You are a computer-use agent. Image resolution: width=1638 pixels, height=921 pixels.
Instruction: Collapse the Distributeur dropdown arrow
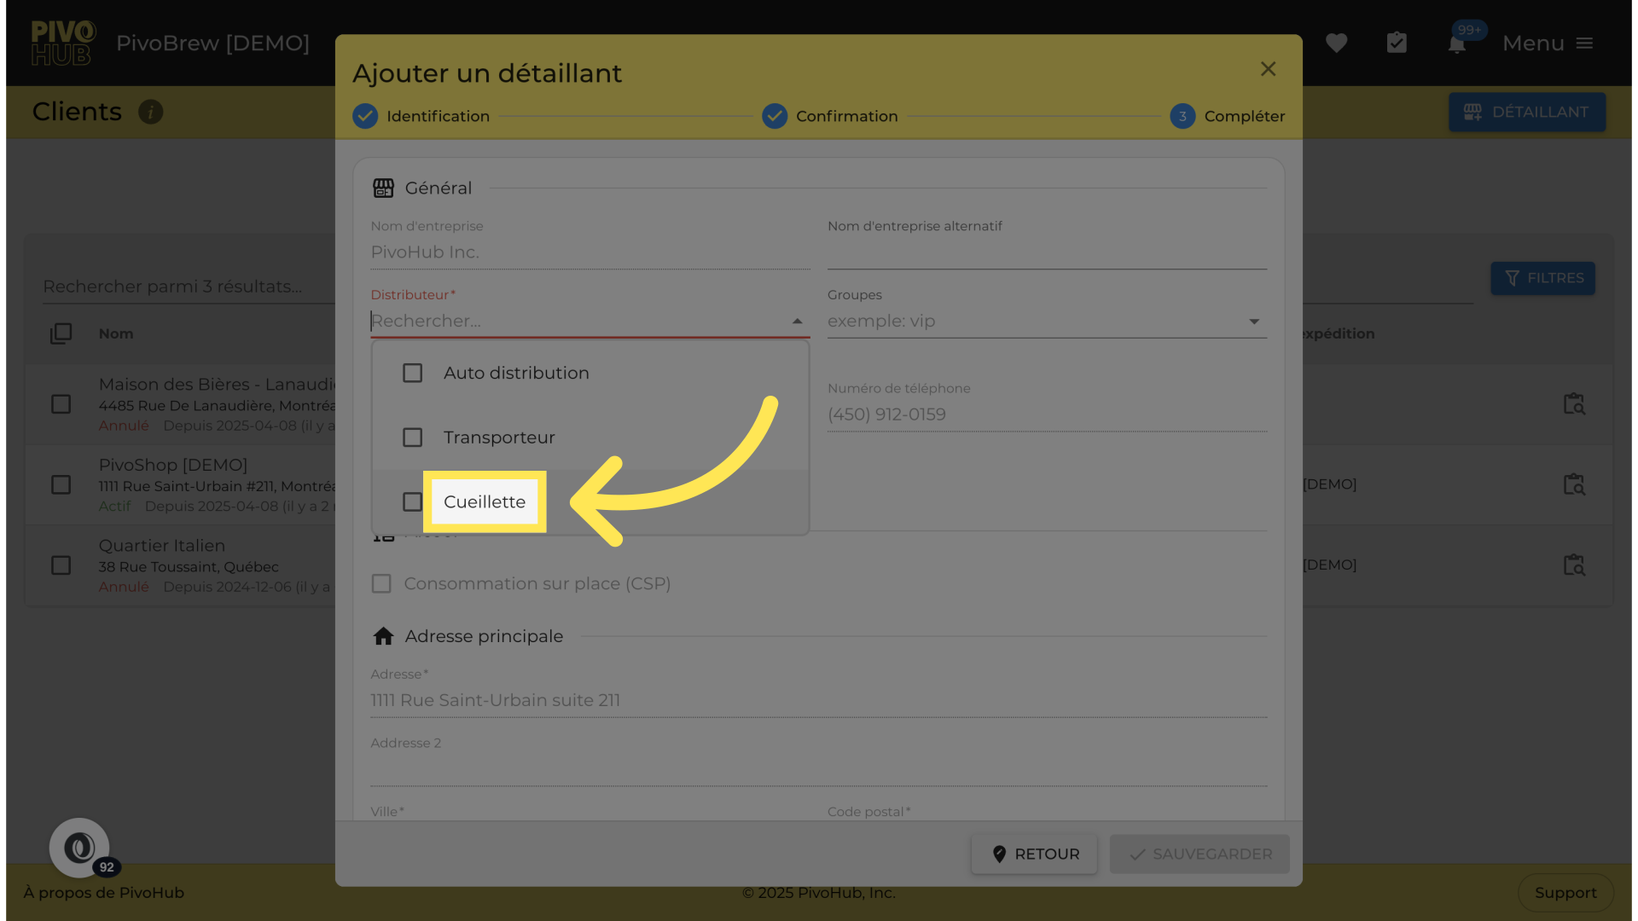tap(797, 321)
